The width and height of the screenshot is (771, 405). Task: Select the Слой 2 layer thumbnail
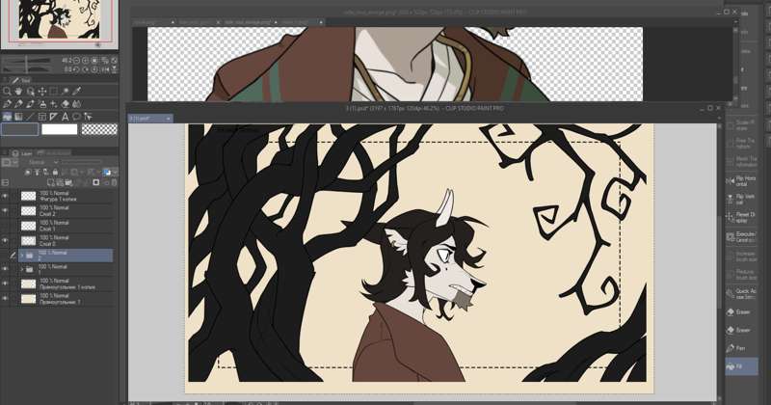coord(29,211)
